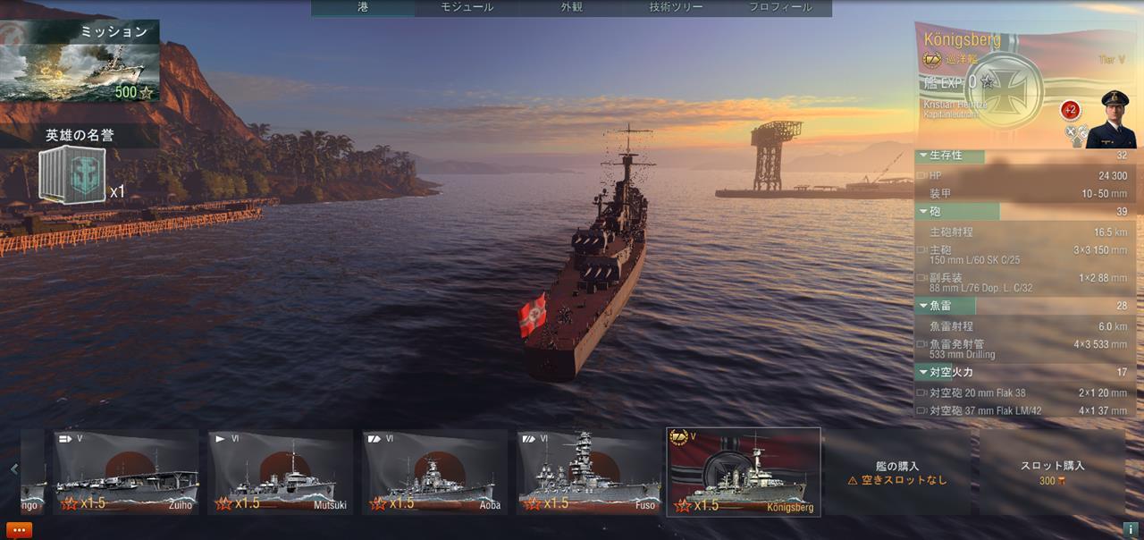This screenshot has width=1144, height=540.
Task: Click the camera icon beside 魚雷発射管
Action: (x=922, y=344)
